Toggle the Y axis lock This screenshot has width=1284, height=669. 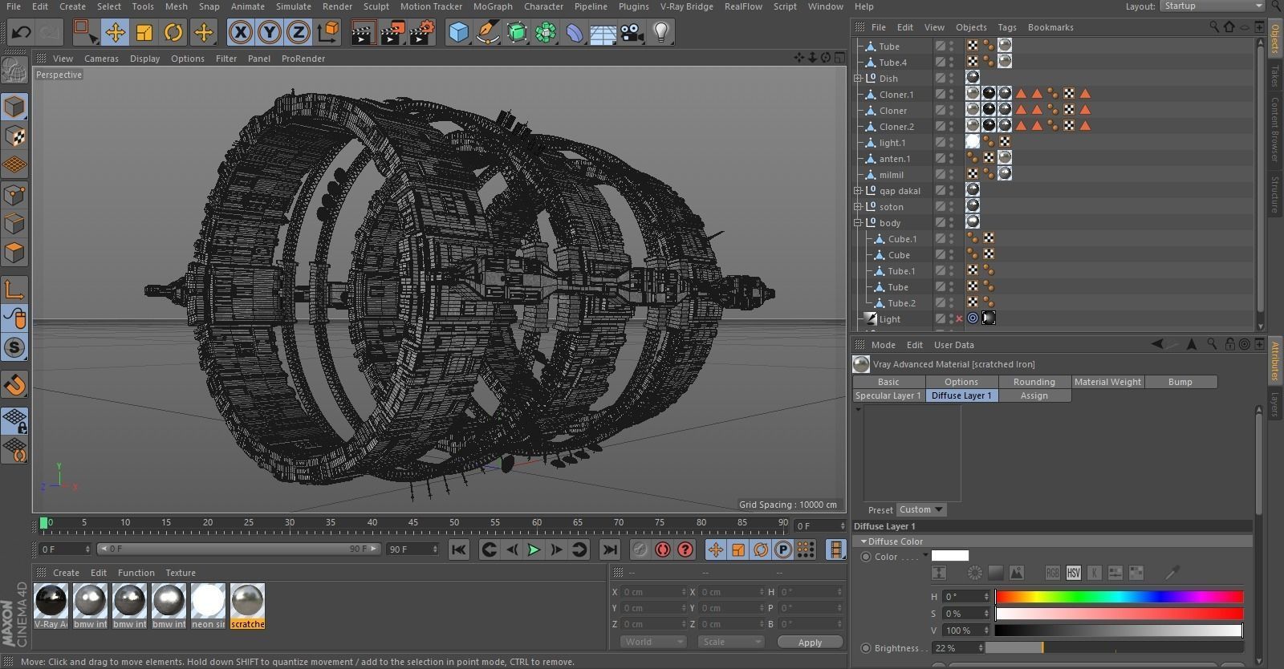pos(270,33)
